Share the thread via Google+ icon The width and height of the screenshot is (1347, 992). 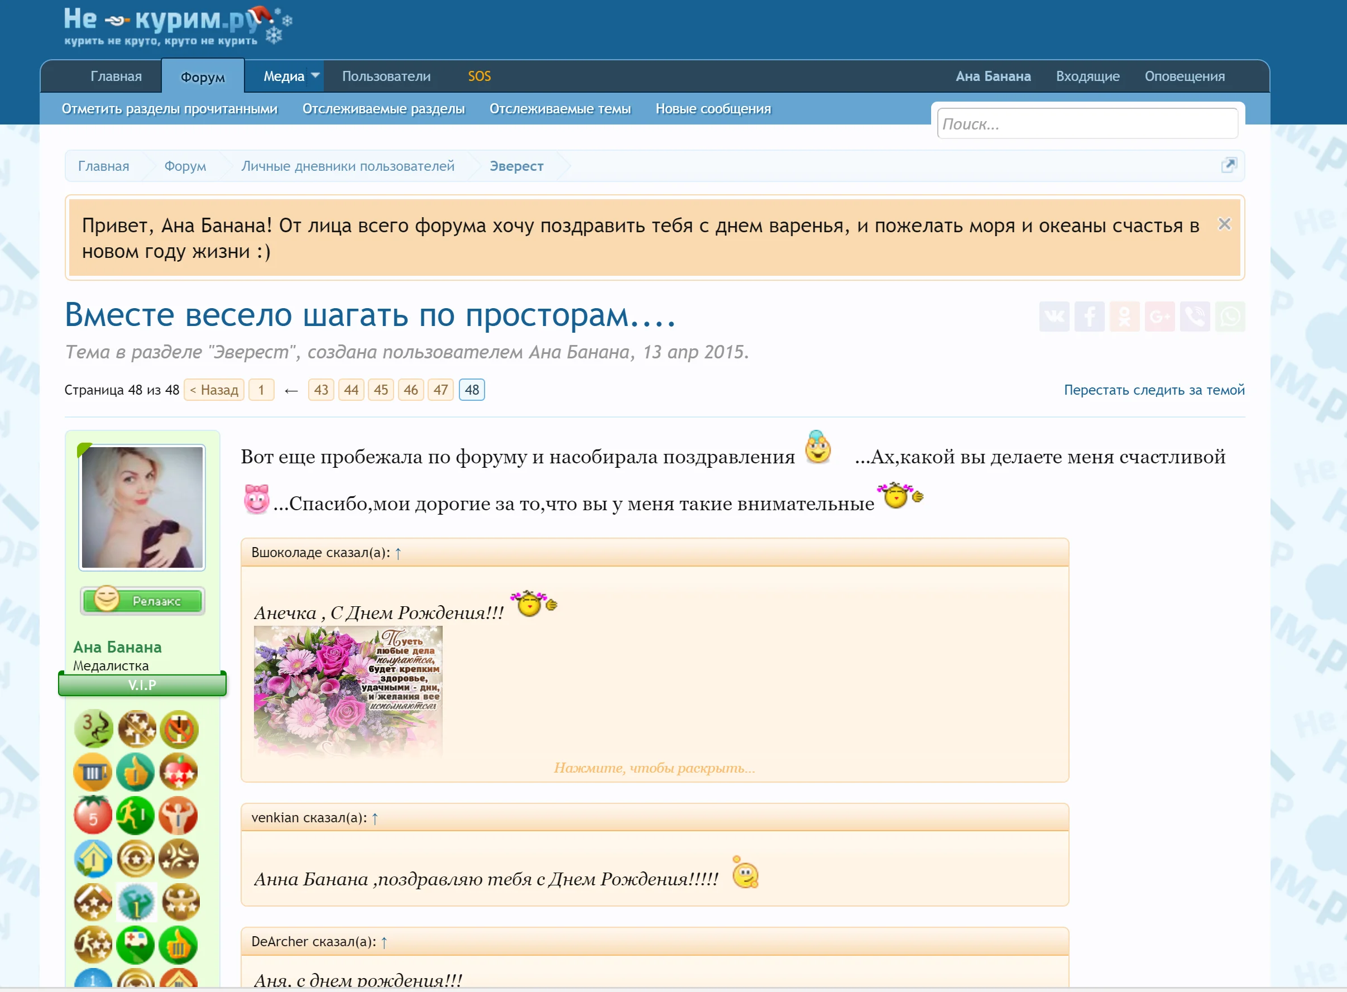[1159, 317]
